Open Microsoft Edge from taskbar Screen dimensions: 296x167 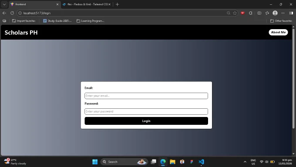point(163,162)
